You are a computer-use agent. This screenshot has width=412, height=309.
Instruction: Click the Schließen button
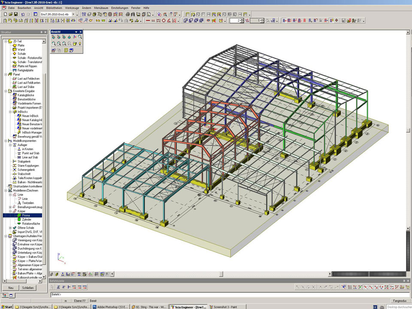[x=28, y=288]
